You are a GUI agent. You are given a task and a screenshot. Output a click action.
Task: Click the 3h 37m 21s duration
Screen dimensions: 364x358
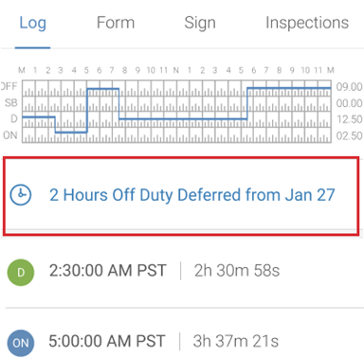point(236,341)
